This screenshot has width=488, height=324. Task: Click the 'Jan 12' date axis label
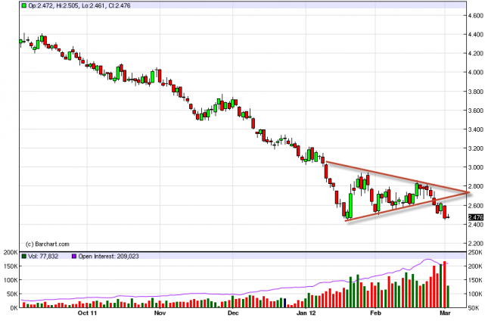click(x=306, y=313)
